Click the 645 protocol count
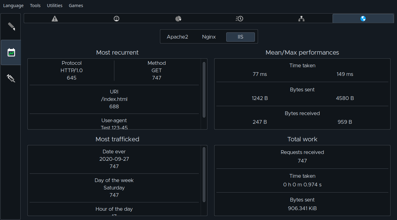The image size is (397, 220). [72, 78]
